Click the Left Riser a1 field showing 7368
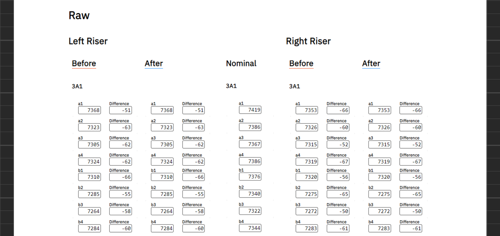 89,110
